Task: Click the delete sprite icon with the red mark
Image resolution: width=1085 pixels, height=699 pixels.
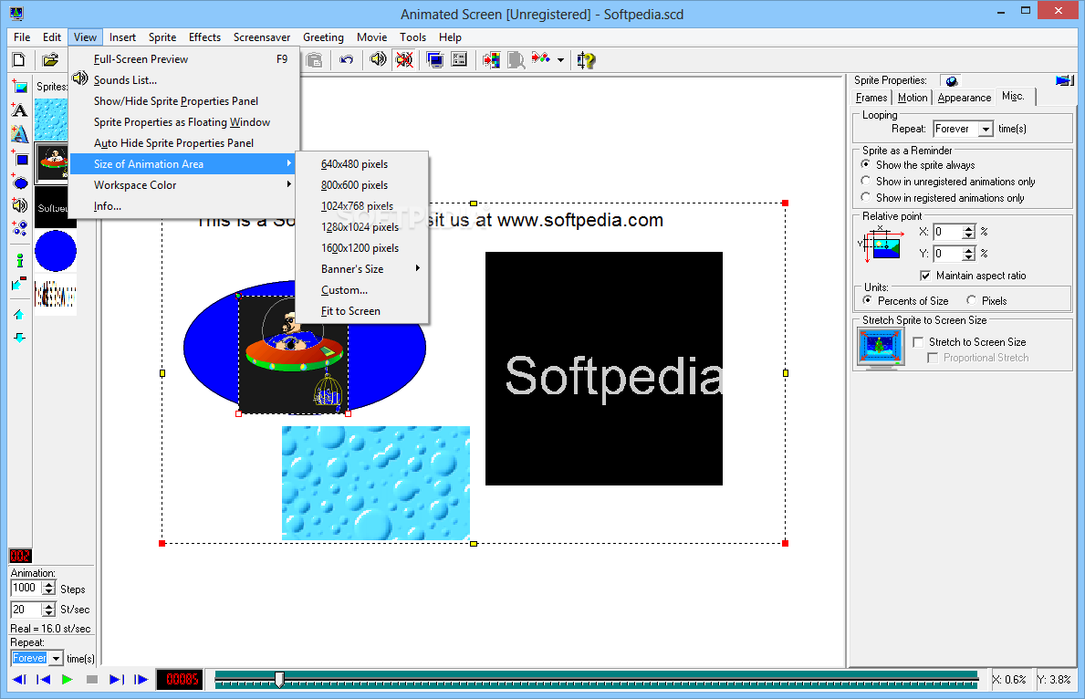Action: 19,284
